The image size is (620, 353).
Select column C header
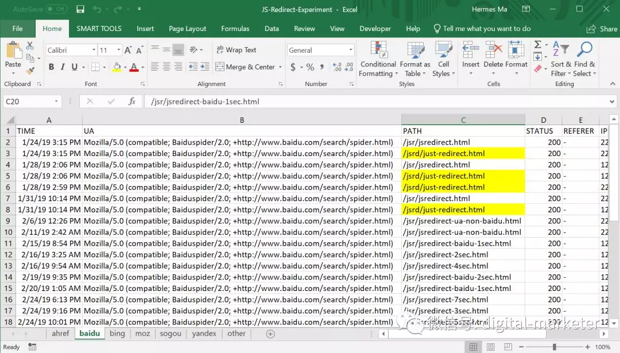(x=463, y=120)
